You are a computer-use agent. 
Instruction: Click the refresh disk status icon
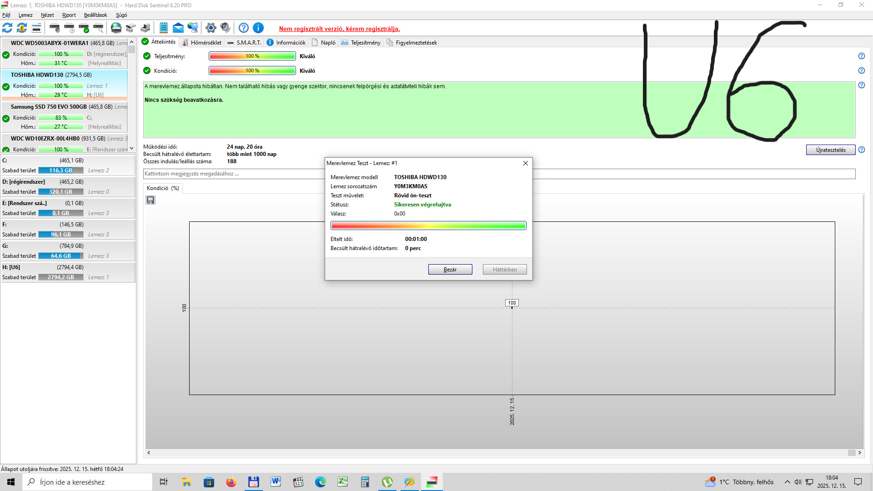(7, 28)
